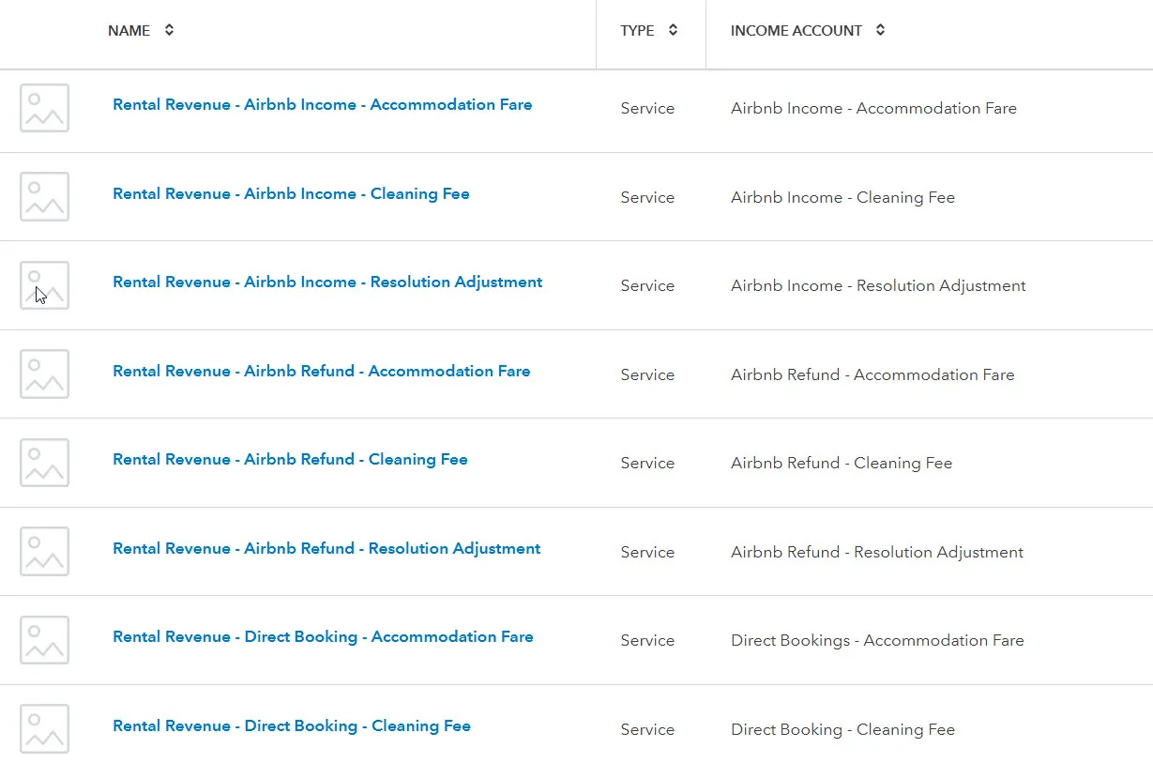Click image placeholder for Direct Booking Cleaning Fee
This screenshot has width=1153, height=763.
tap(44, 728)
